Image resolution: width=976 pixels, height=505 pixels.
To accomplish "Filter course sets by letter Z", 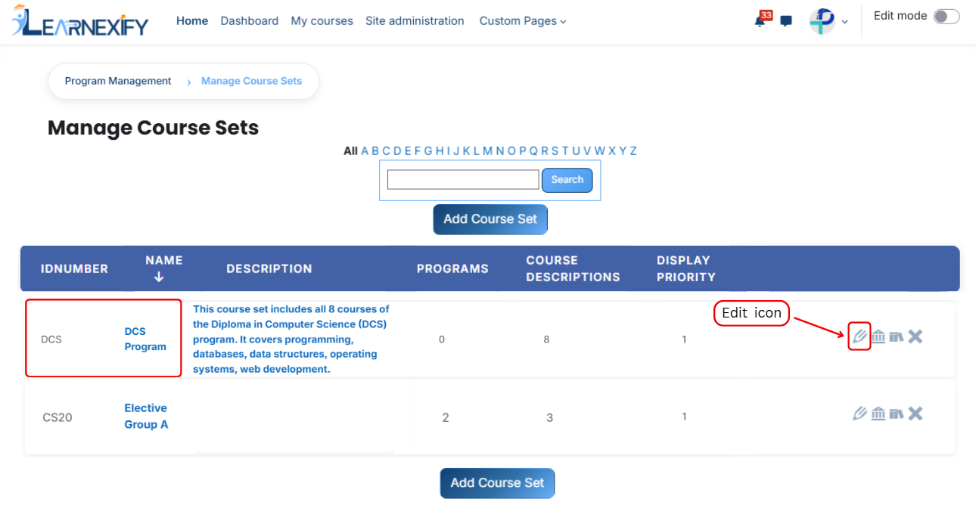I will (633, 151).
